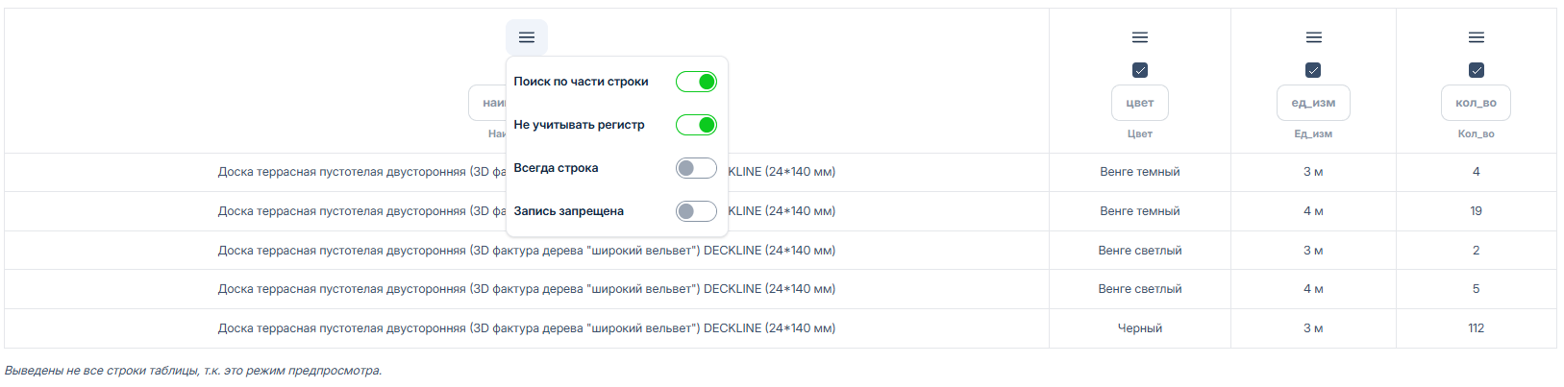
Task: Uncheck the Цвет column checkbox
Action: [1140, 70]
